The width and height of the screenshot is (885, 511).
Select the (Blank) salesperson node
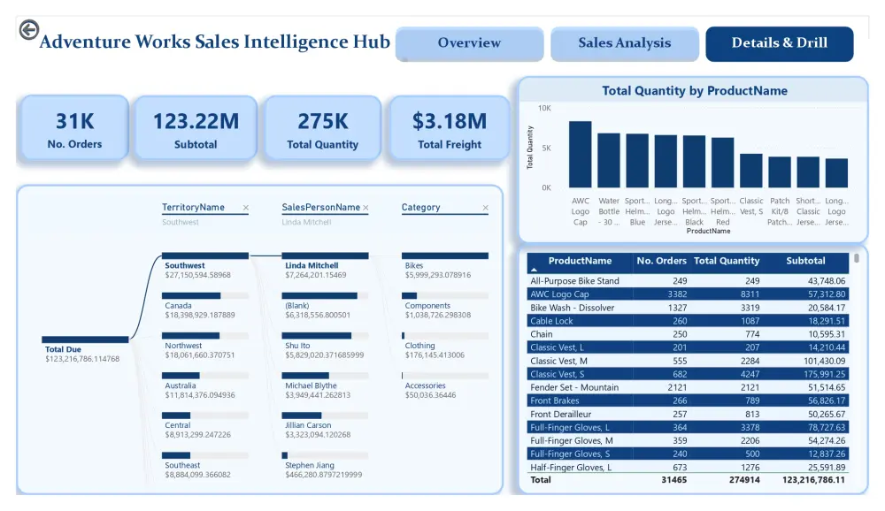(325, 306)
